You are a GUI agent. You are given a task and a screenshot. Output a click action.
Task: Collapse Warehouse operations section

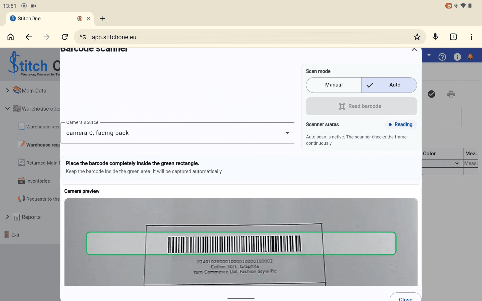(8, 108)
